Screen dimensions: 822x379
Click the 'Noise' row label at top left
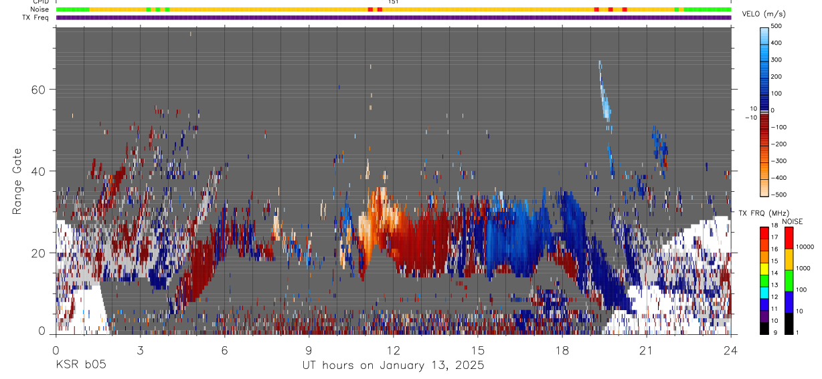(40, 9)
